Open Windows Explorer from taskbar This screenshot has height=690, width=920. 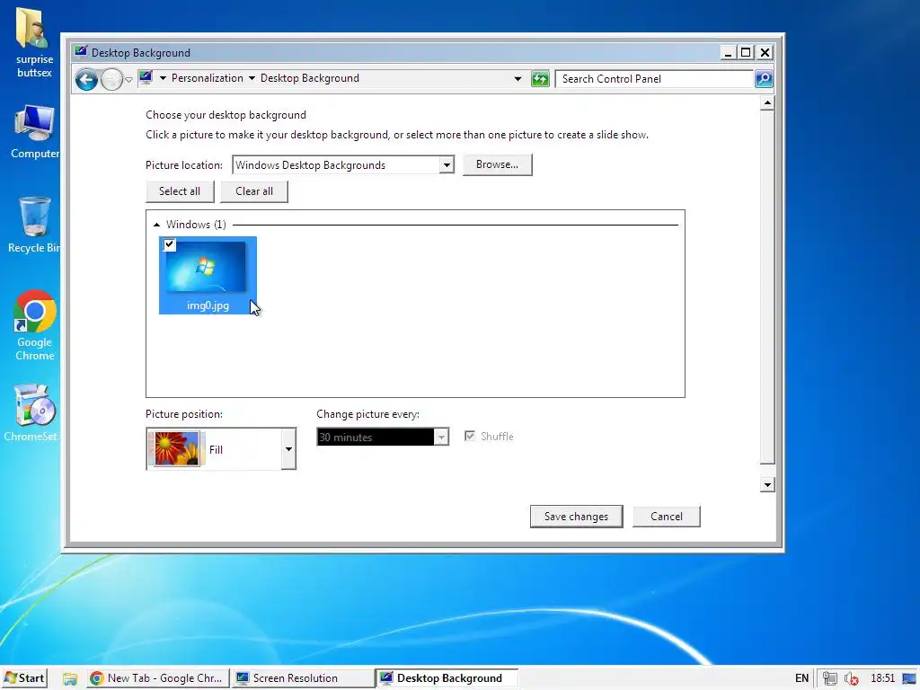pos(70,678)
